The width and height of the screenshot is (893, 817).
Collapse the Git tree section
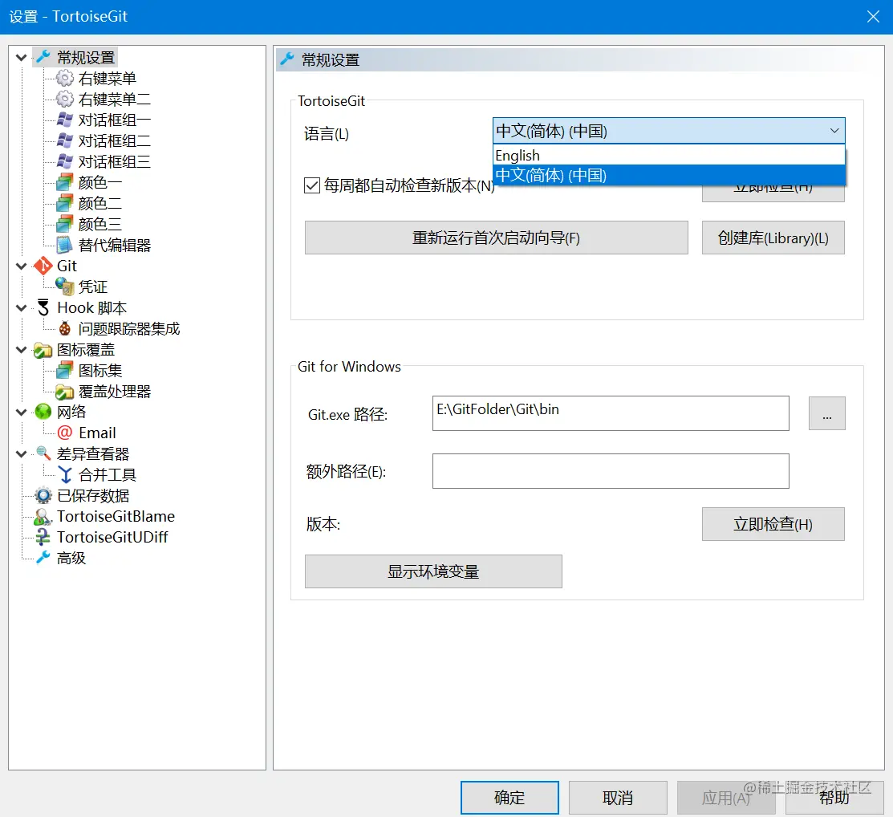[20, 266]
